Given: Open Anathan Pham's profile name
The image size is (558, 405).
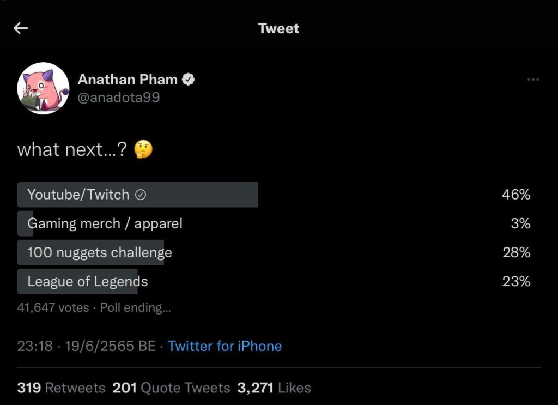Looking at the screenshot, I should click(128, 80).
